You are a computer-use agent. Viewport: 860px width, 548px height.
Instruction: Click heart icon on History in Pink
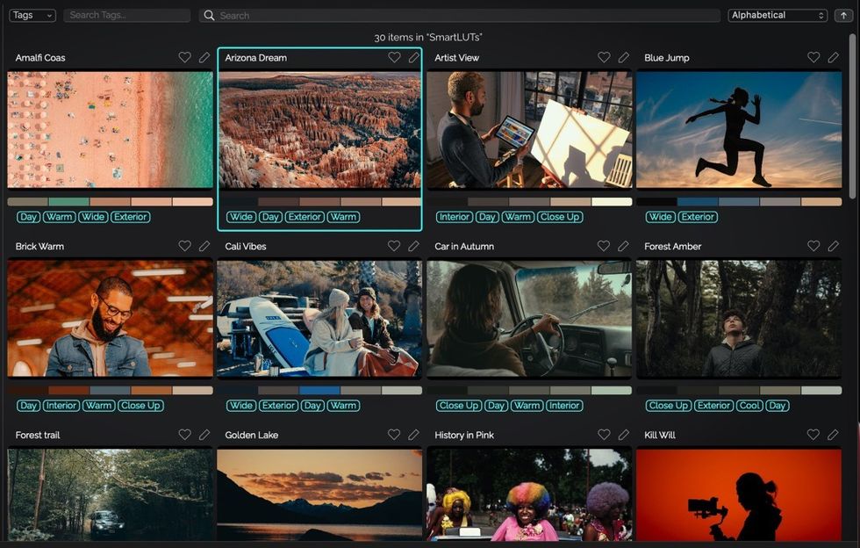click(x=604, y=435)
